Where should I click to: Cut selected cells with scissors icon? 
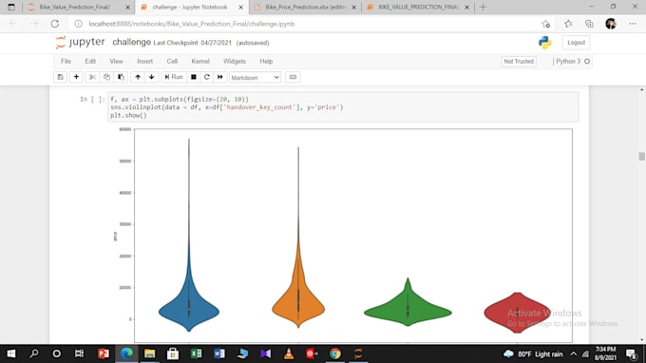(x=92, y=77)
